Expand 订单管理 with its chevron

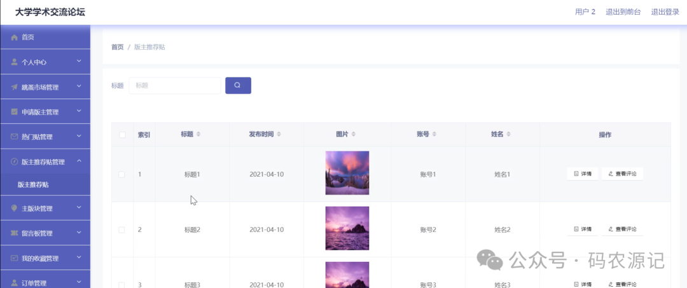click(x=79, y=282)
